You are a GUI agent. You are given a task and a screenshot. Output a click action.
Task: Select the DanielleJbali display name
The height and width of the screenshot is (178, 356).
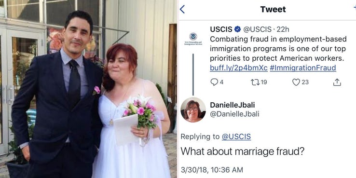click(233, 105)
